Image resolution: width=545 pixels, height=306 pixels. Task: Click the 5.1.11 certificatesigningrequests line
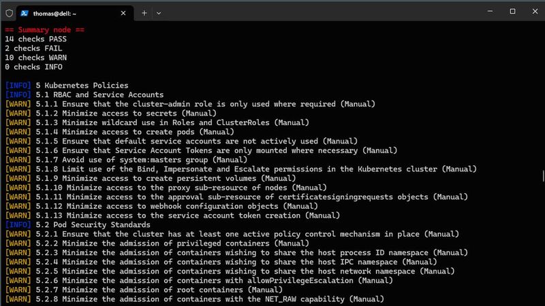(x=236, y=197)
